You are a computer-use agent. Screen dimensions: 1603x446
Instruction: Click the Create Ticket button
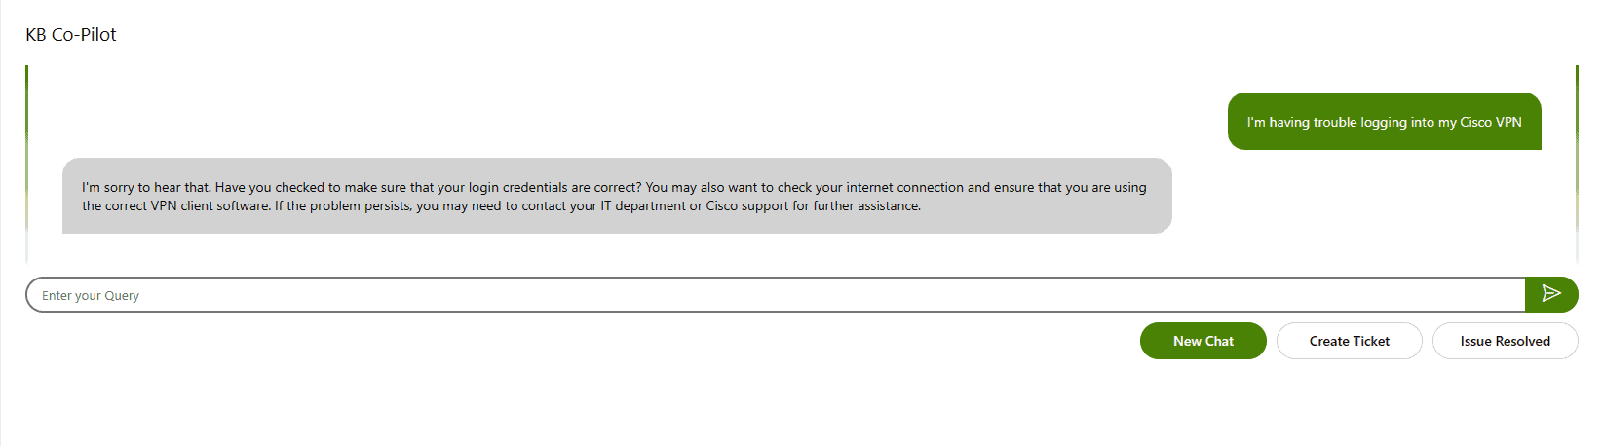click(x=1350, y=341)
